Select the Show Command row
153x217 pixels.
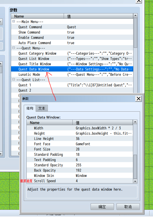click(72, 32)
